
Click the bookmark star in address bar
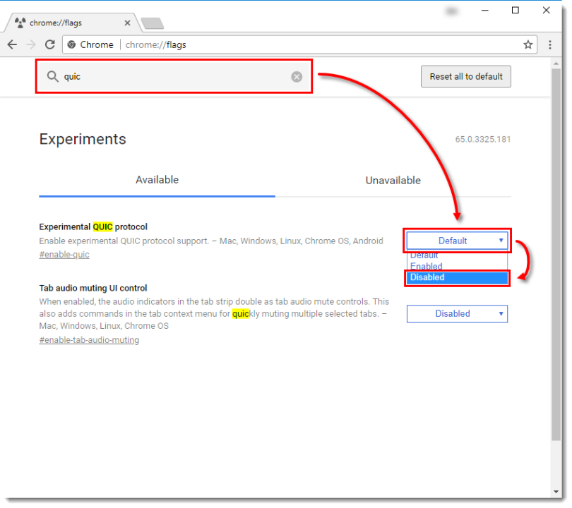[x=528, y=44]
